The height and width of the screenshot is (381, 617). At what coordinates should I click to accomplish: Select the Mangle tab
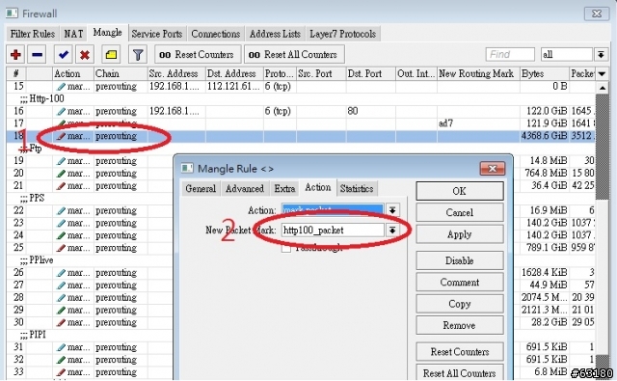coord(107,32)
